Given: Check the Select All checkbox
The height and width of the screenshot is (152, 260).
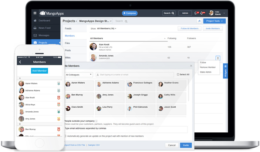Looking at the screenshot, I should tap(178, 74).
